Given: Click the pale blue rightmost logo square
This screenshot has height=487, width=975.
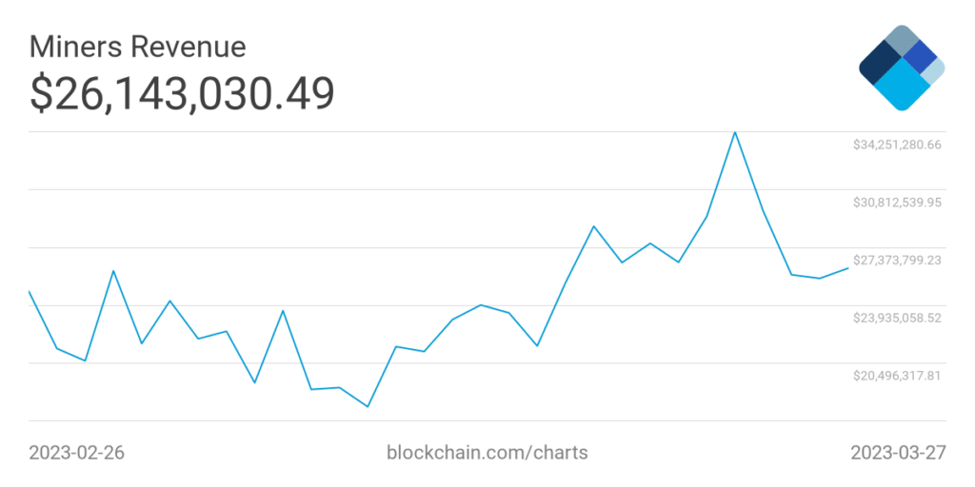Looking at the screenshot, I should 934,69.
